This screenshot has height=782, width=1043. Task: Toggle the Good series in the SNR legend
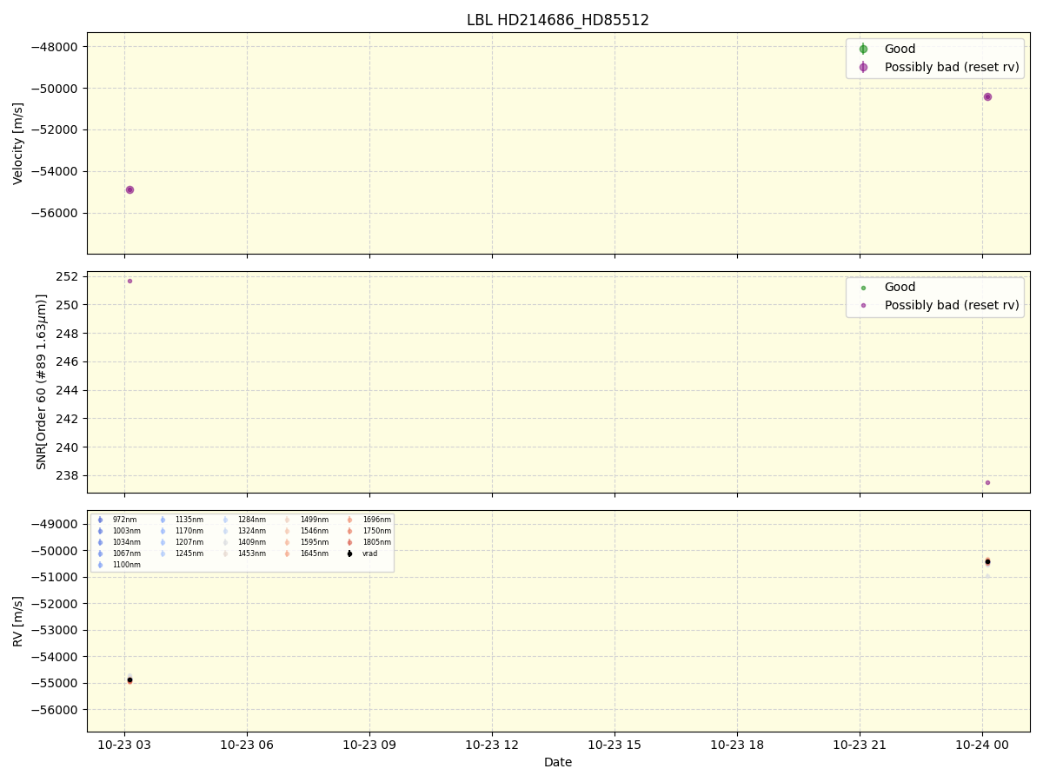tap(866, 287)
